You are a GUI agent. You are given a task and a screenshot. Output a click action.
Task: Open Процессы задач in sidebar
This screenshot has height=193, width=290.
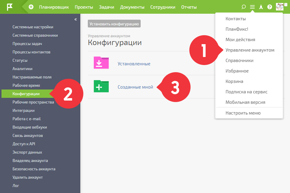click(27, 44)
